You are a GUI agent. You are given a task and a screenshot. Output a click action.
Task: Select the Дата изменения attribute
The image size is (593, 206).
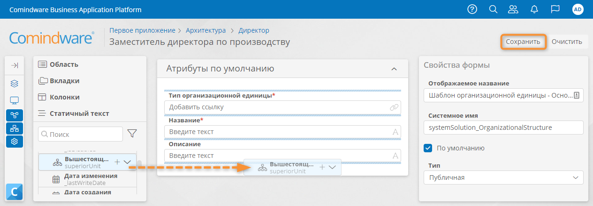point(87,179)
